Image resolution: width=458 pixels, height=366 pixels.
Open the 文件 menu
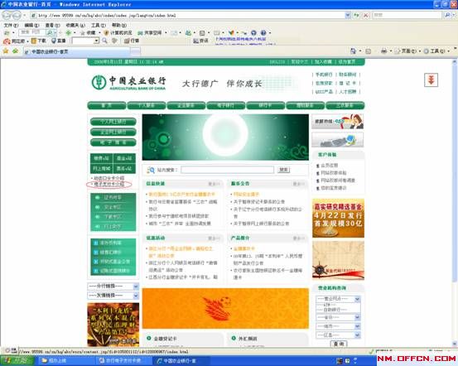pos(11,25)
